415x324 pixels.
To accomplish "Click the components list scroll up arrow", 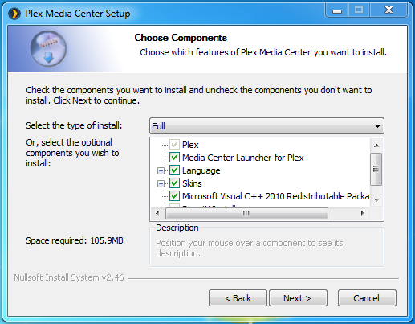I will point(376,146).
